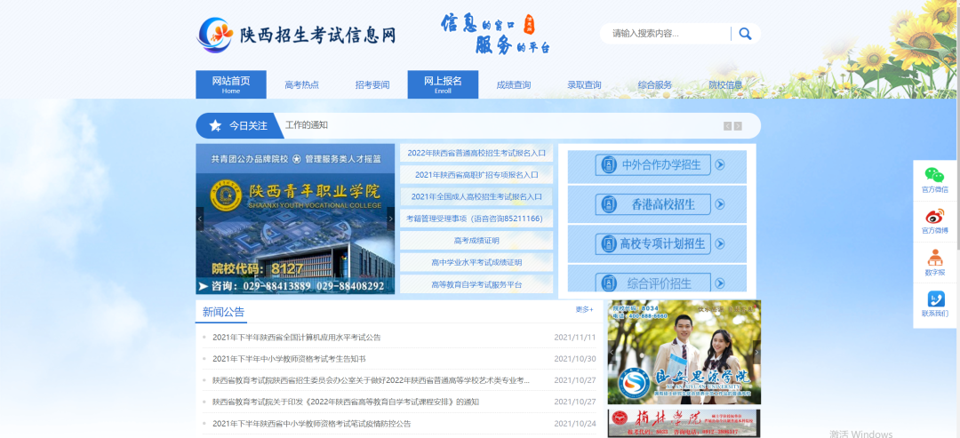Open the 官方微博 Weibo icon
Screen dimensions: 960x438
934,217
